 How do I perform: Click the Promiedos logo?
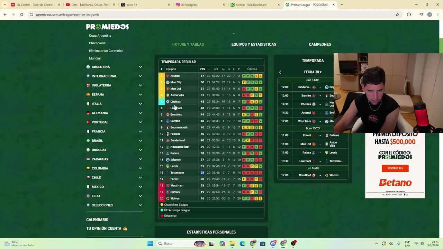[x=107, y=27]
